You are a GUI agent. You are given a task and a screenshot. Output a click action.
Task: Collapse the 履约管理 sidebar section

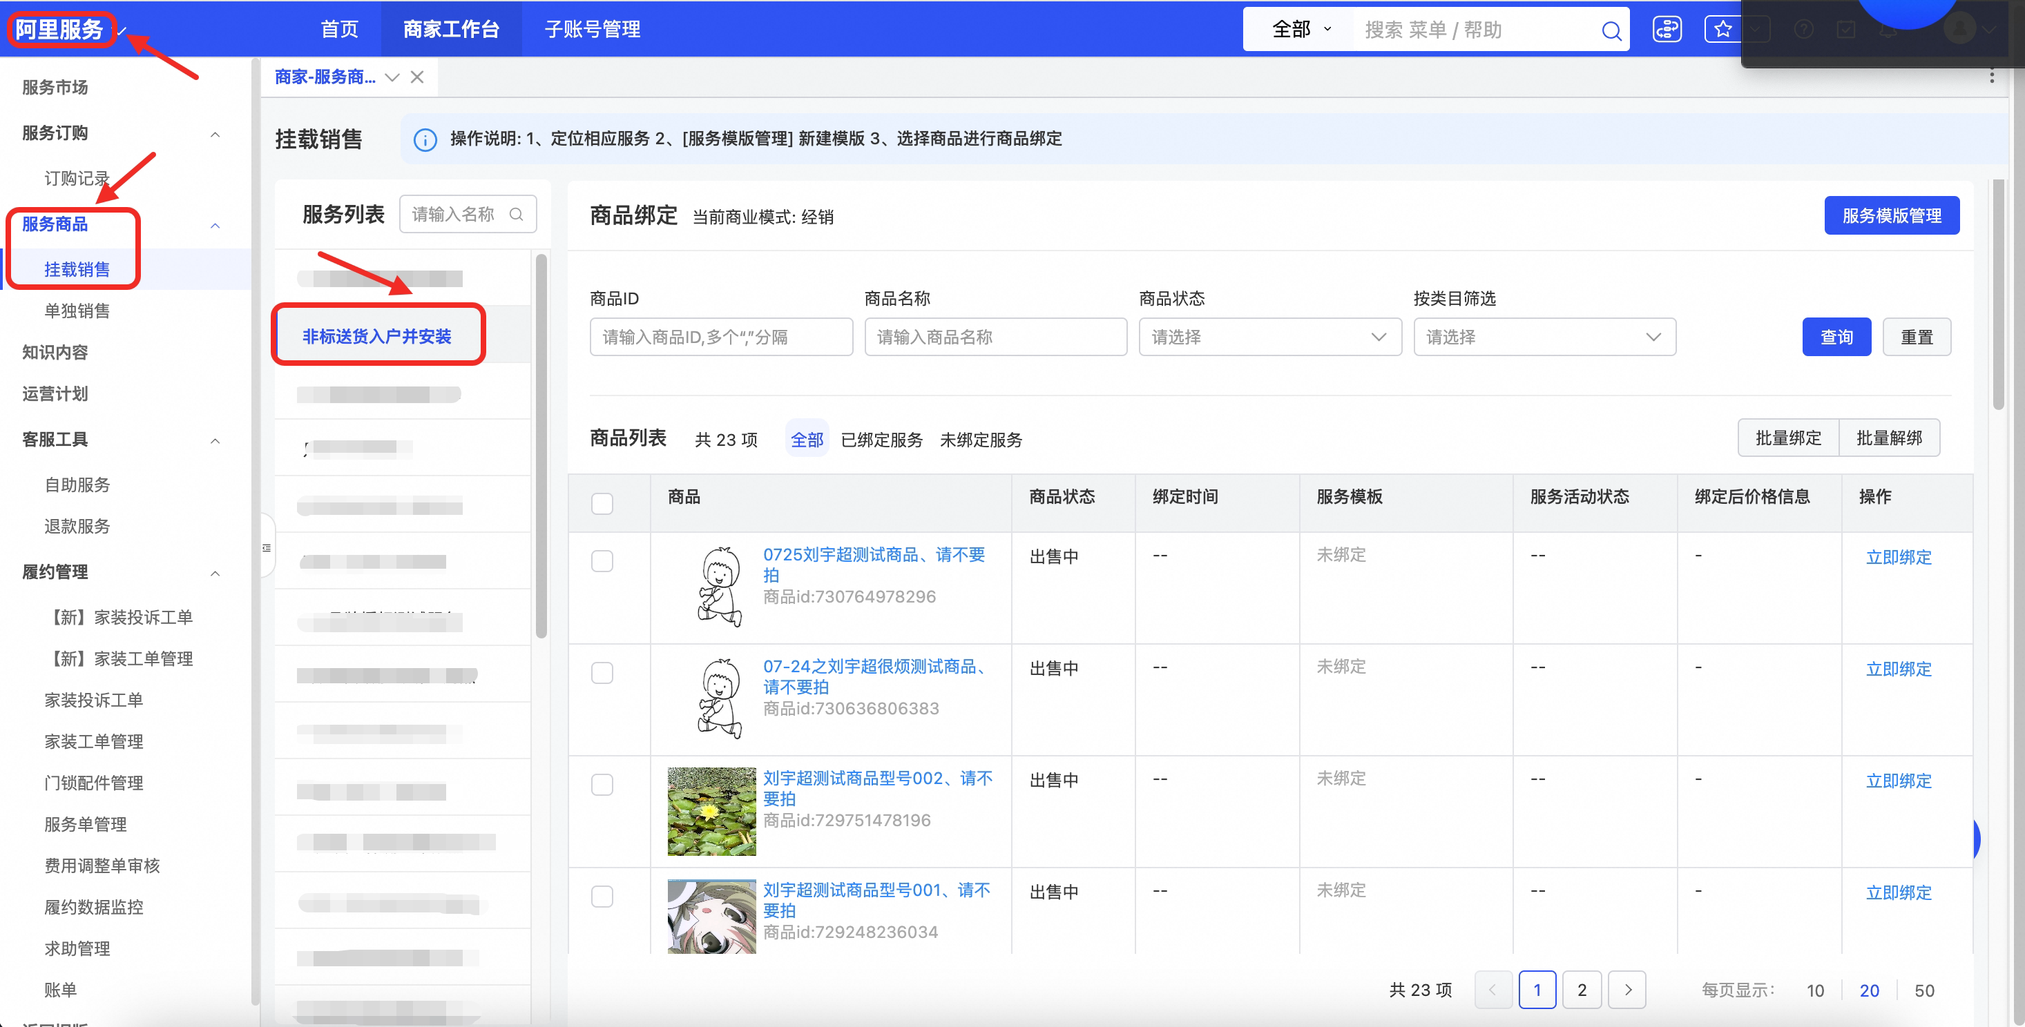[215, 574]
